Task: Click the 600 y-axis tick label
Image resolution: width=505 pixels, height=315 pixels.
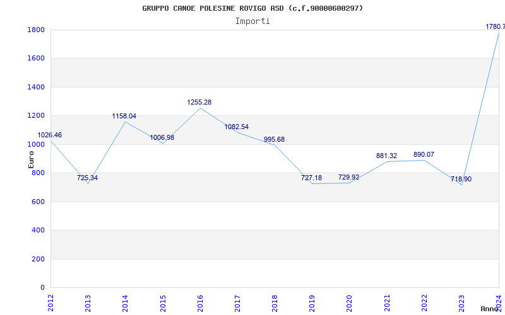Action: pyautogui.click(x=39, y=202)
